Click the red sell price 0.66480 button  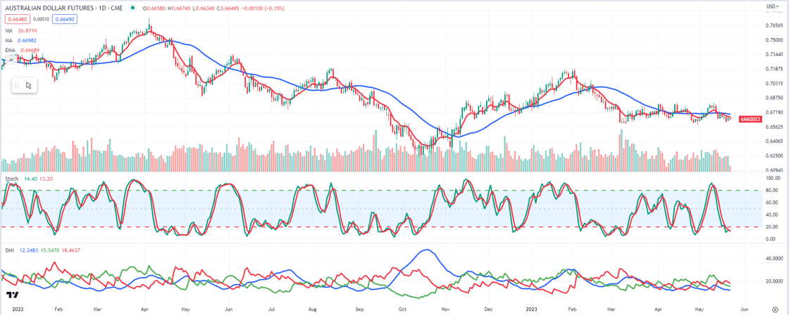(17, 19)
